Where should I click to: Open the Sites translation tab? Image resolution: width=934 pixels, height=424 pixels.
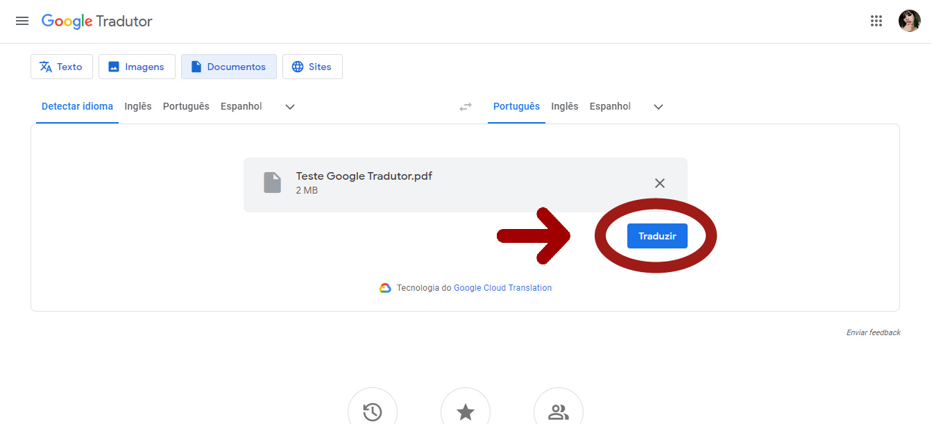pyautogui.click(x=312, y=66)
